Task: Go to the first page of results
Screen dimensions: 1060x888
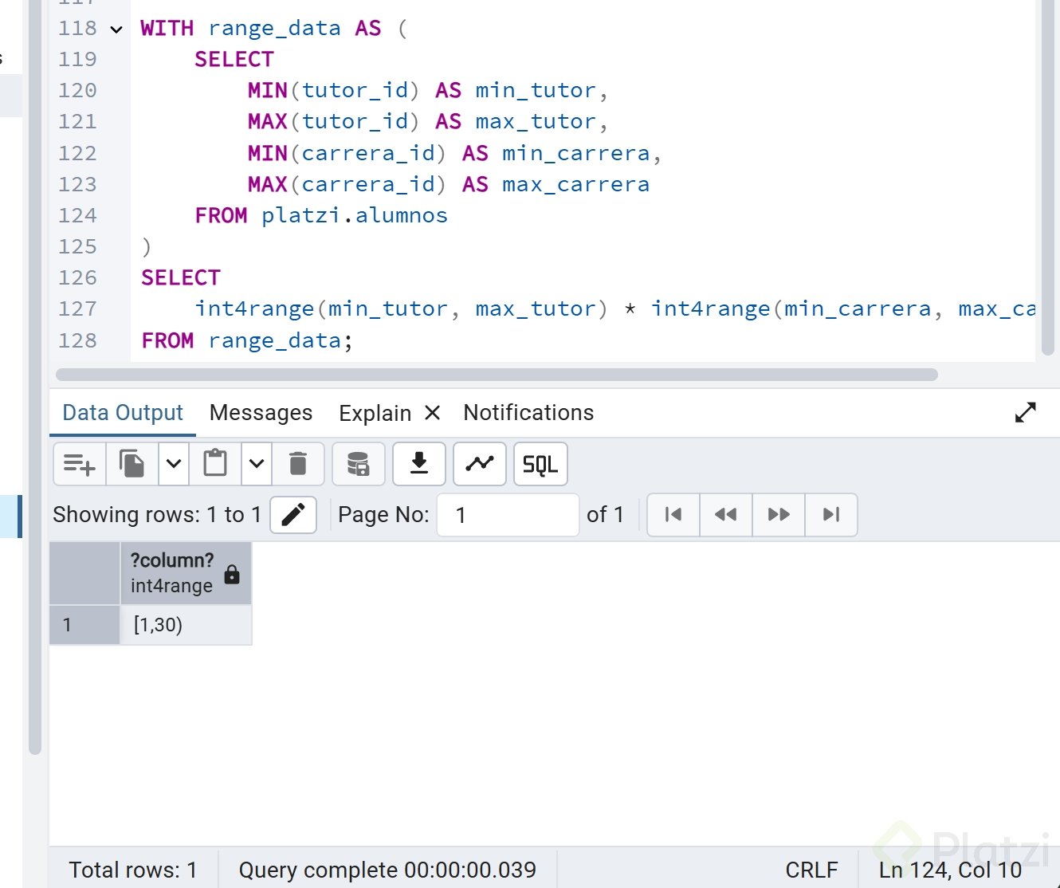Action: point(673,515)
